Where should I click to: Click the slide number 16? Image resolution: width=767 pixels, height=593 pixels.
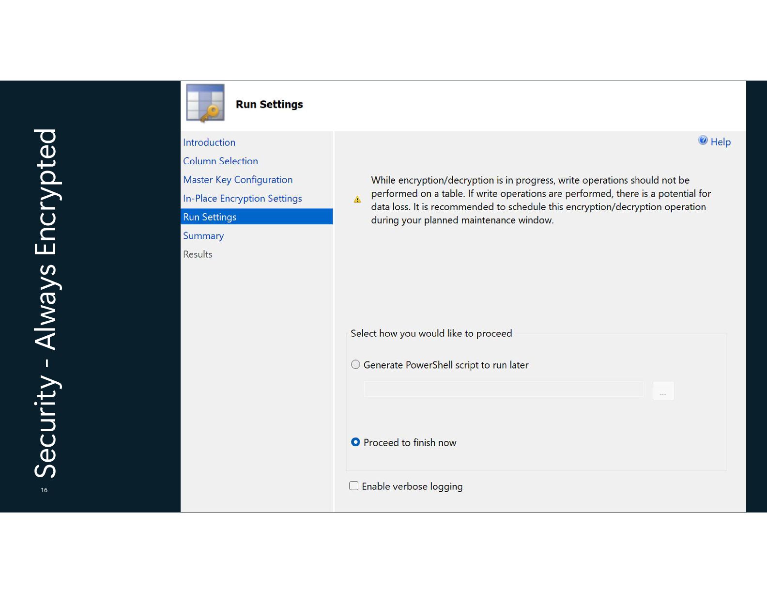pyautogui.click(x=44, y=490)
